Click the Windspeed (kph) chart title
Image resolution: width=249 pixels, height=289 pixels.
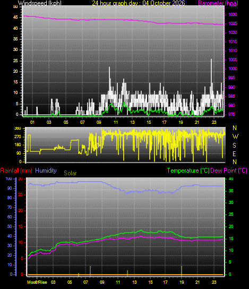40,3
